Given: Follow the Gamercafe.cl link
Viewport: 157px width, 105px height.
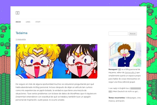Looking at the screenshot, I should click(x=130, y=72).
